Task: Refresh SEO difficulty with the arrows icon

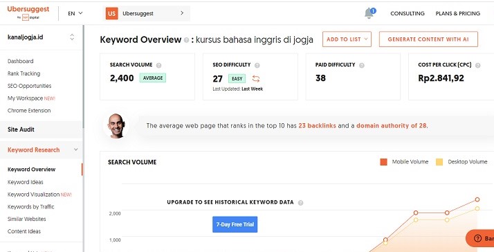Action: tap(256, 78)
